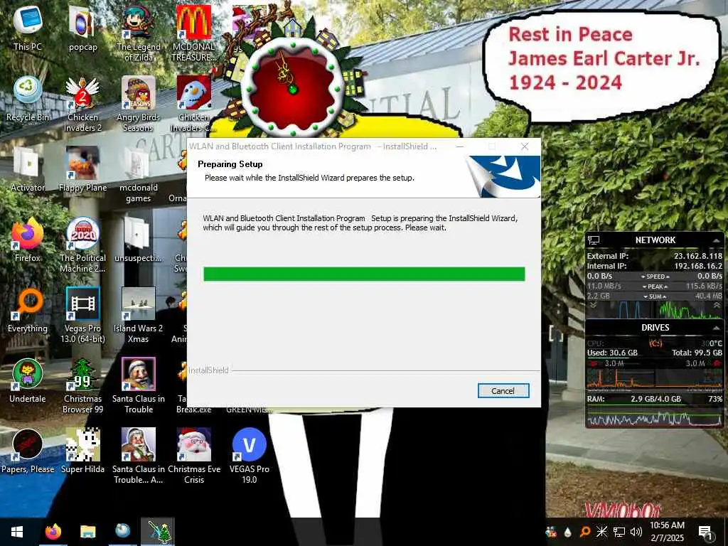Click the RAM usage 2.9 GB/4.0 GB
This screenshot has width=728, height=546.
655,399
